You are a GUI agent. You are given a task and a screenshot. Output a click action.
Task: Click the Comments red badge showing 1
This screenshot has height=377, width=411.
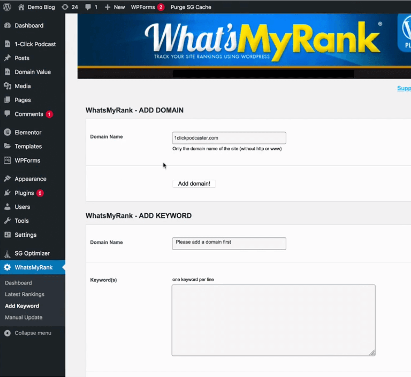pyautogui.click(x=49, y=114)
